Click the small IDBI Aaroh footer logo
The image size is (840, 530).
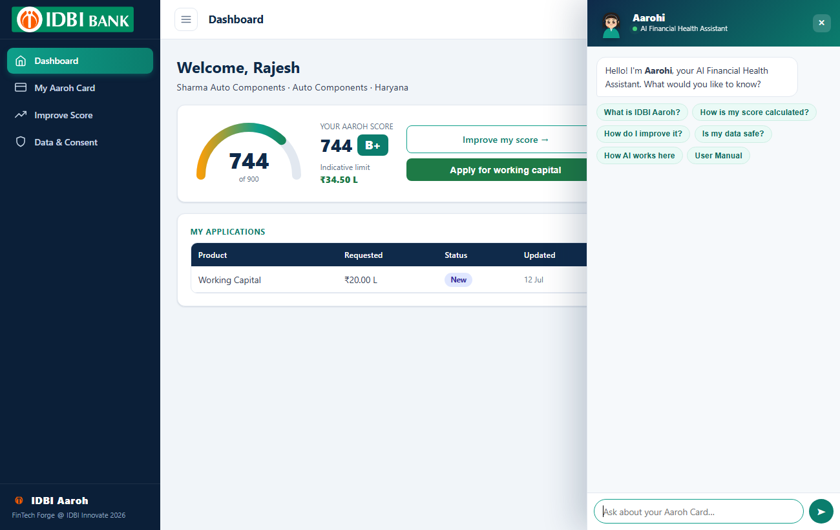pos(19,500)
